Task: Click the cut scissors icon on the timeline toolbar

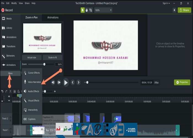Action: point(10,91)
